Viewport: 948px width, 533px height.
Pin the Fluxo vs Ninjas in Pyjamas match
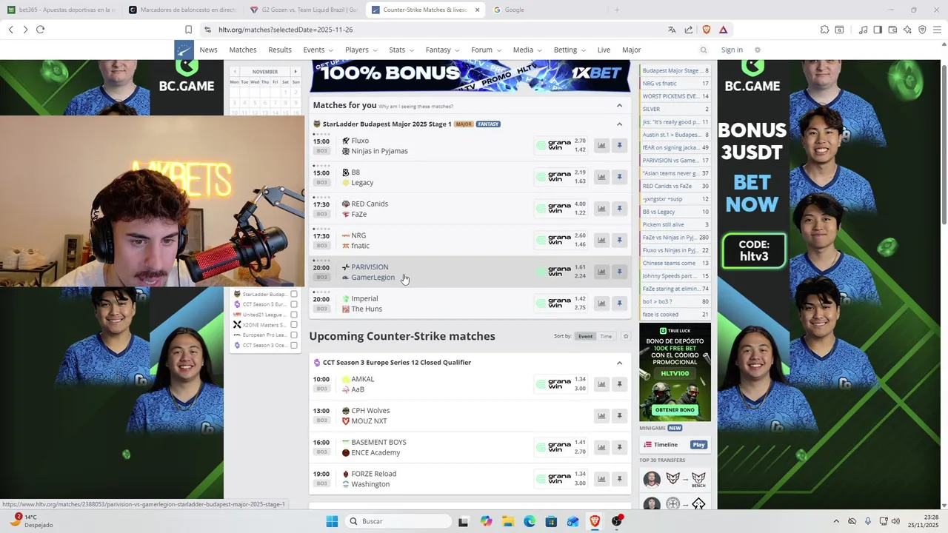pos(620,146)
